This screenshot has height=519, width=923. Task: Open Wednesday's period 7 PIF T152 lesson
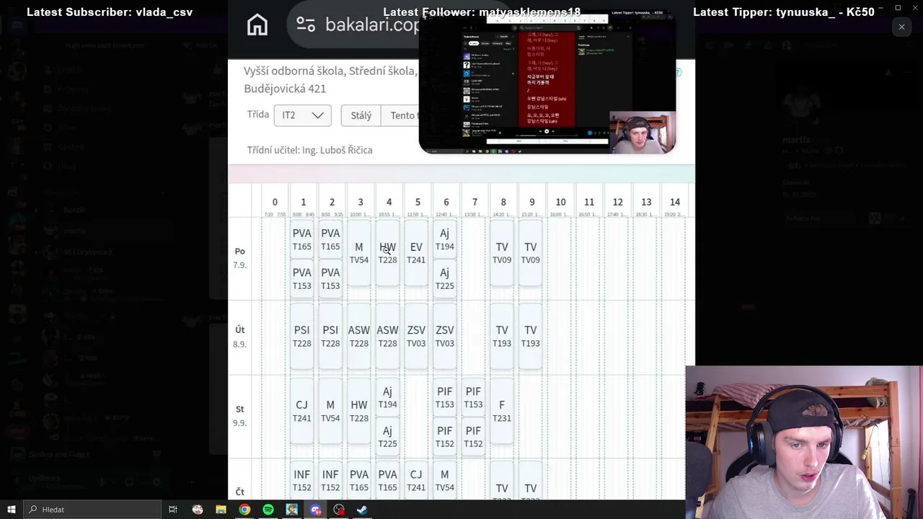(x=473, y=437)
